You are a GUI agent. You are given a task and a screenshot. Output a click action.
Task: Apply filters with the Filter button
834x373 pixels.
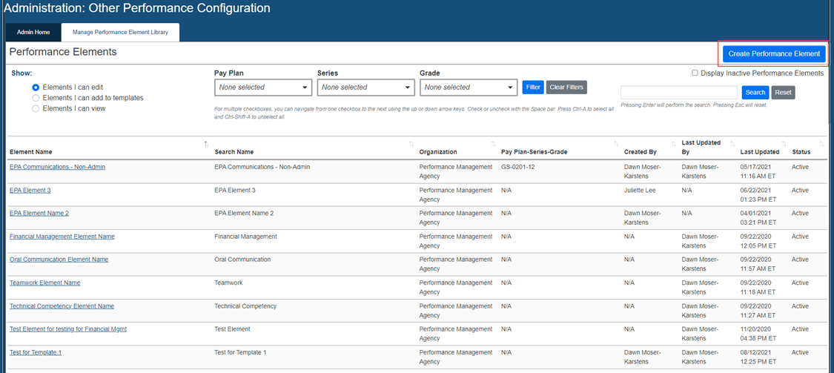(533, 87)
